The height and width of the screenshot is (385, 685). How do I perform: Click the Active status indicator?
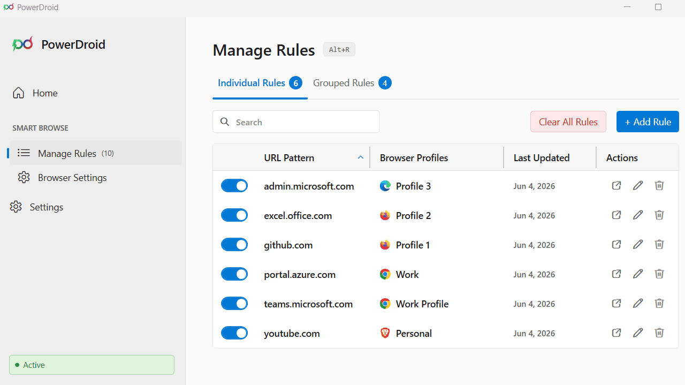click(x=92, y=365)
